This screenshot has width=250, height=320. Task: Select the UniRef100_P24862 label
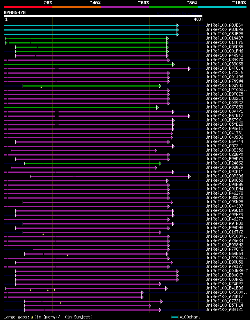pyautogui.click(x=224, y=163)
